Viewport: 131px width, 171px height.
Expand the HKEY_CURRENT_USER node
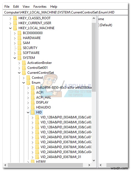click(11, 23)
